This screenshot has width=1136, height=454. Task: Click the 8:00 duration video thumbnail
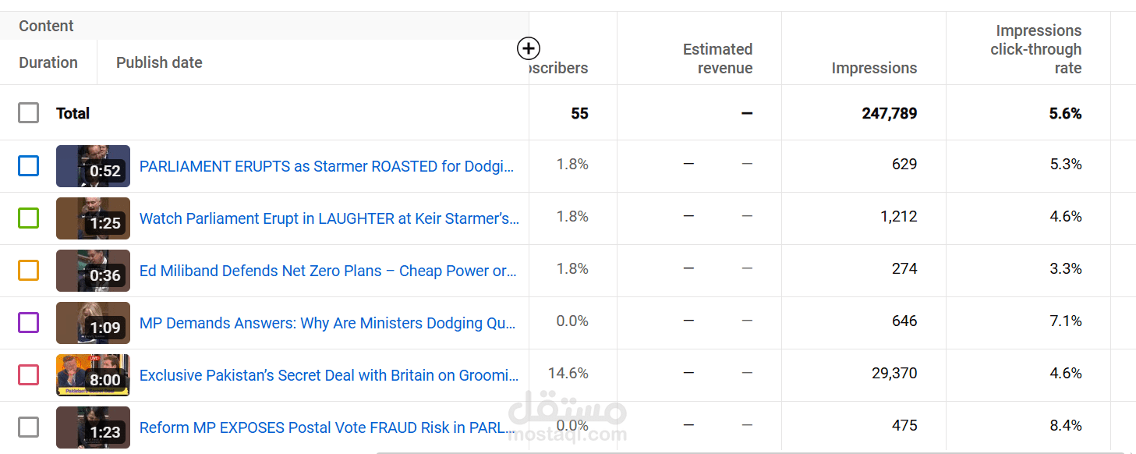tap(93, 375)
